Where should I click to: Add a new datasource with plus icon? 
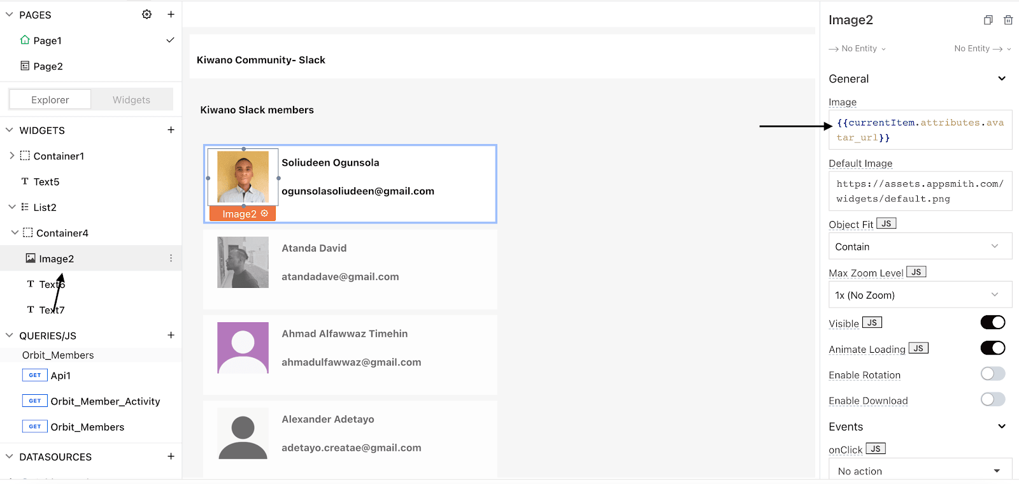point(171,456)
